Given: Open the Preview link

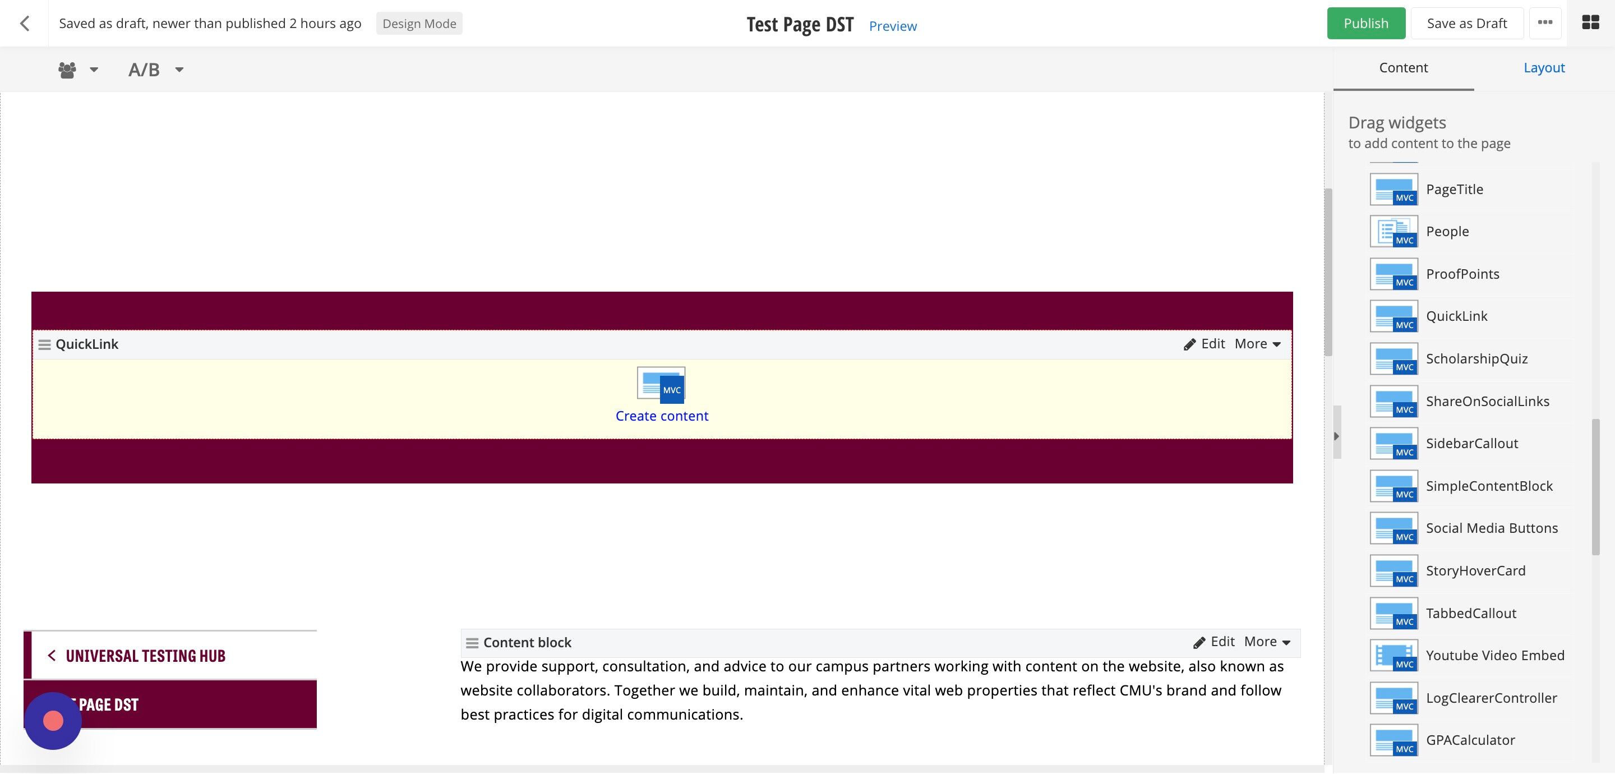Looking at the screenshot, I should (x=892, y=26).
